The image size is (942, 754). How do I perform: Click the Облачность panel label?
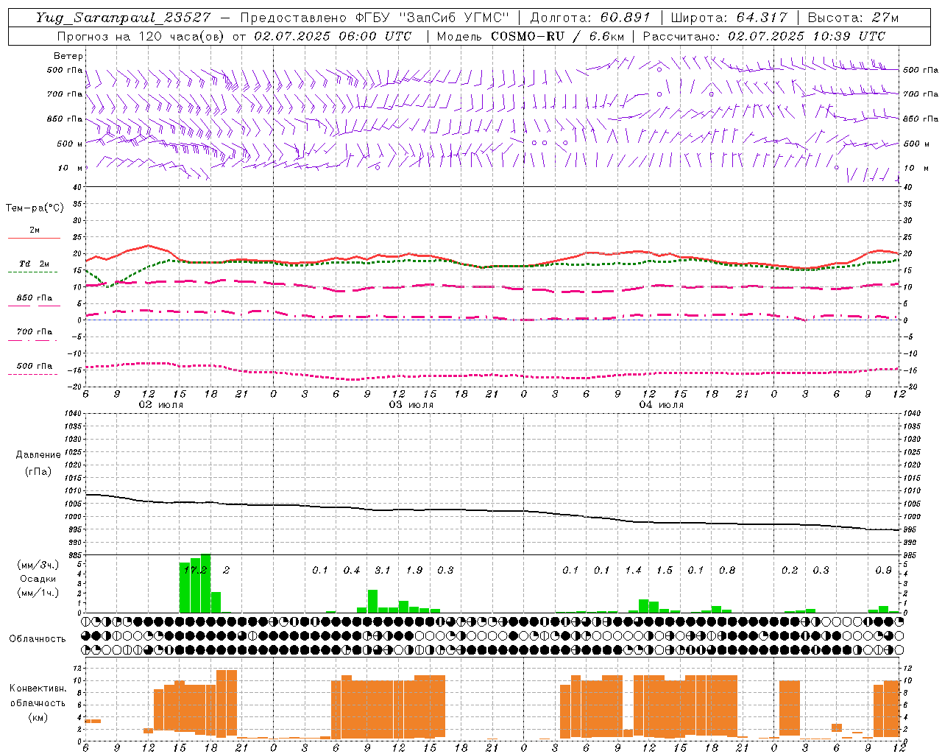(x=38, y=638)
